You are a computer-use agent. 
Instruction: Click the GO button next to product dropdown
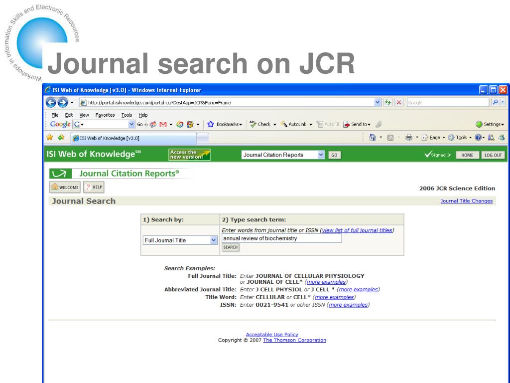[x=334, y=155]
